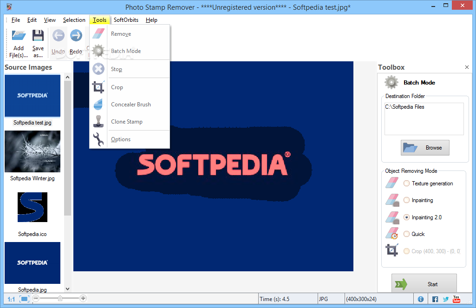
Task: Click the droplet Concealer Brush icon
Action: click(98, 104)
